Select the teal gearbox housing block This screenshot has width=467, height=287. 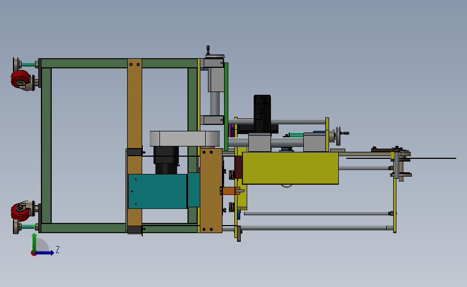click(x=157, y=192)
